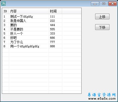Click time value 333
118x102 pixels.
(x=52, y=33)
